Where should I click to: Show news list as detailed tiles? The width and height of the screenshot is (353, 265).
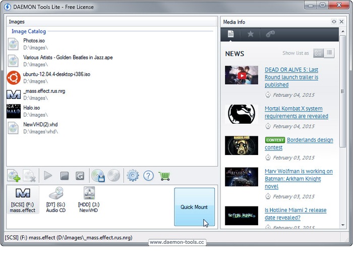click(x=318, y=53)
